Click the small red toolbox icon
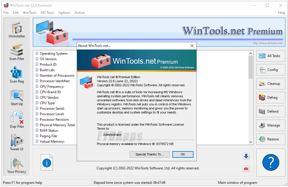288x187 pixels. pos(246,169)
